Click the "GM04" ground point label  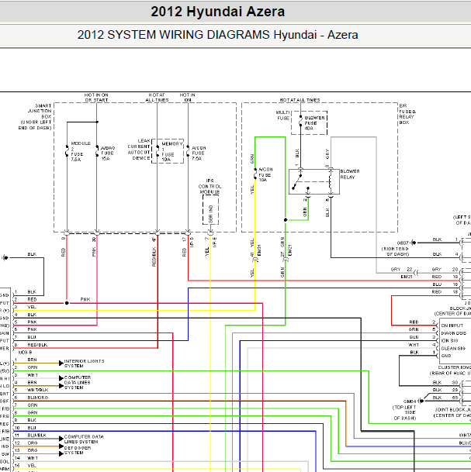pos(409,401)
